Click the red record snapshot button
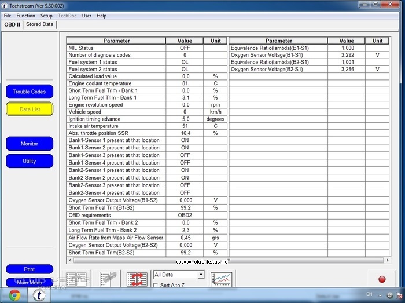Screen dimensions: 405x303 (x=382, y=279)
